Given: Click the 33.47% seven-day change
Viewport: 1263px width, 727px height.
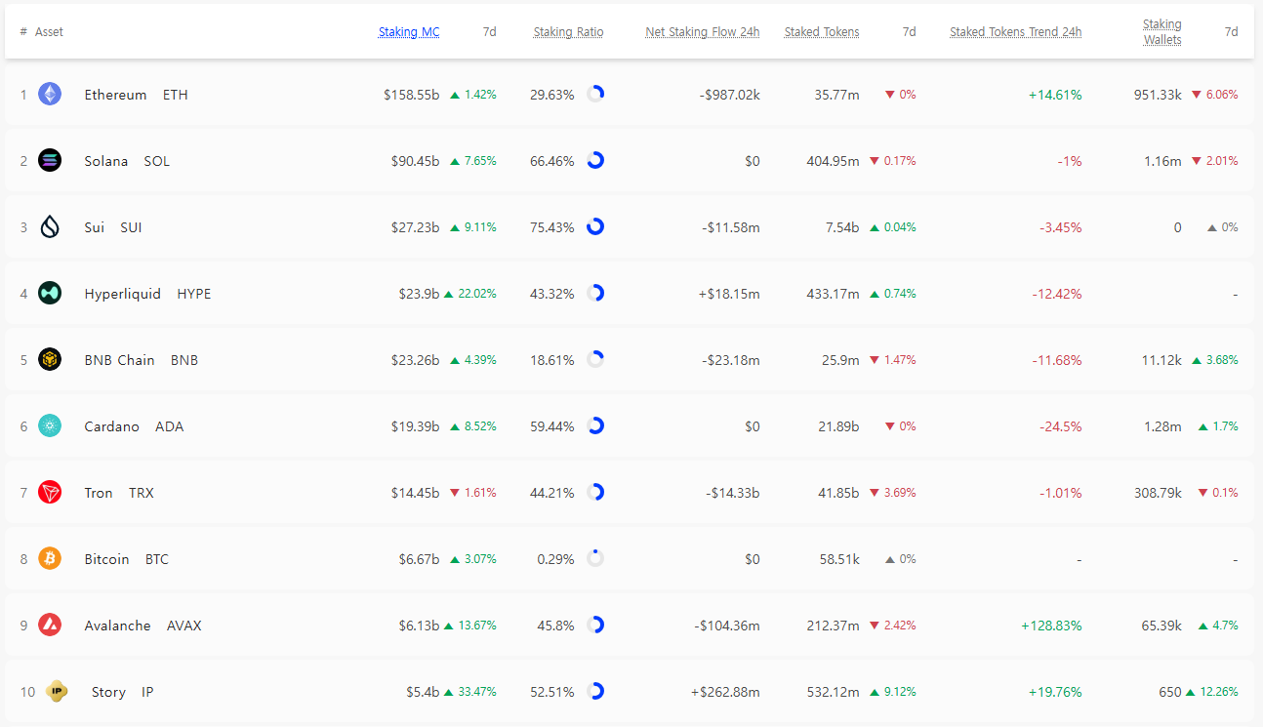Looking at the screenshot, I should coord(477,692).
